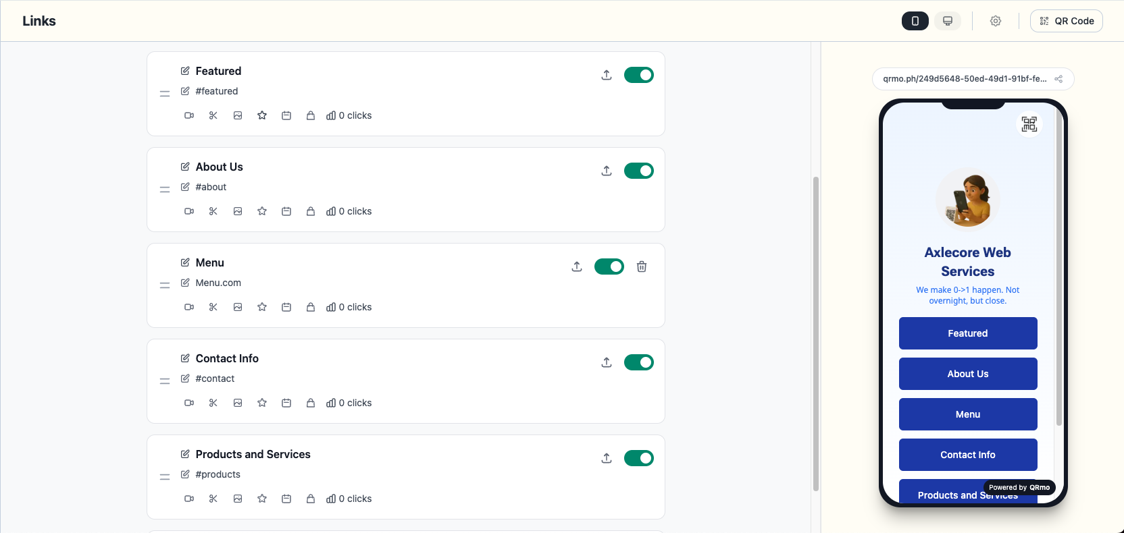Disable the Menu link toggle

coord(609,266)
